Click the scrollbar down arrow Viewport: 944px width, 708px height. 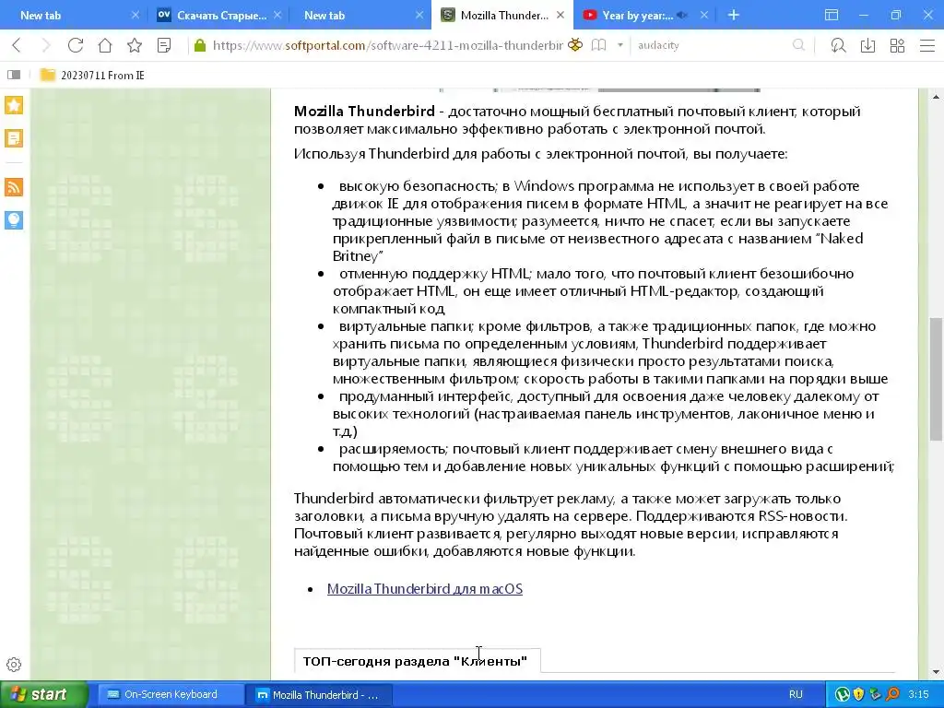936,672
